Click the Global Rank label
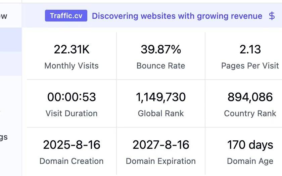Image resolution: width=282 pixels, height=176 pixels. pos(161,114)
